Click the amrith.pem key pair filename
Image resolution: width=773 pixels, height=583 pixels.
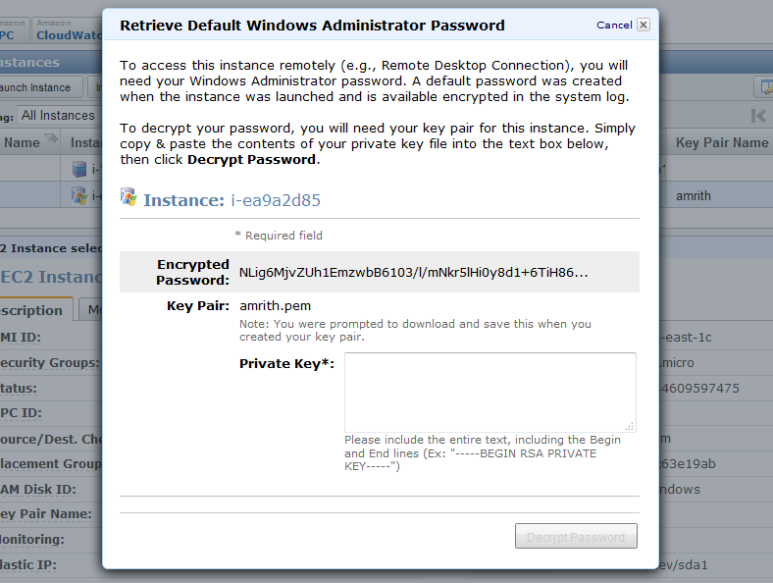coord(275,306)
